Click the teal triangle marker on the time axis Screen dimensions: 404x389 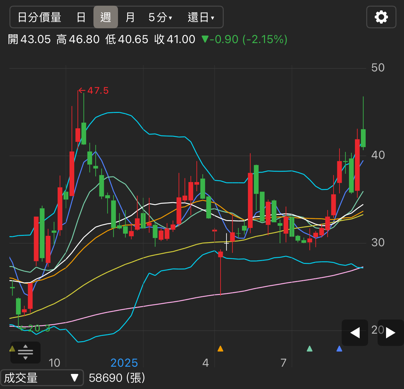(310, 348)
